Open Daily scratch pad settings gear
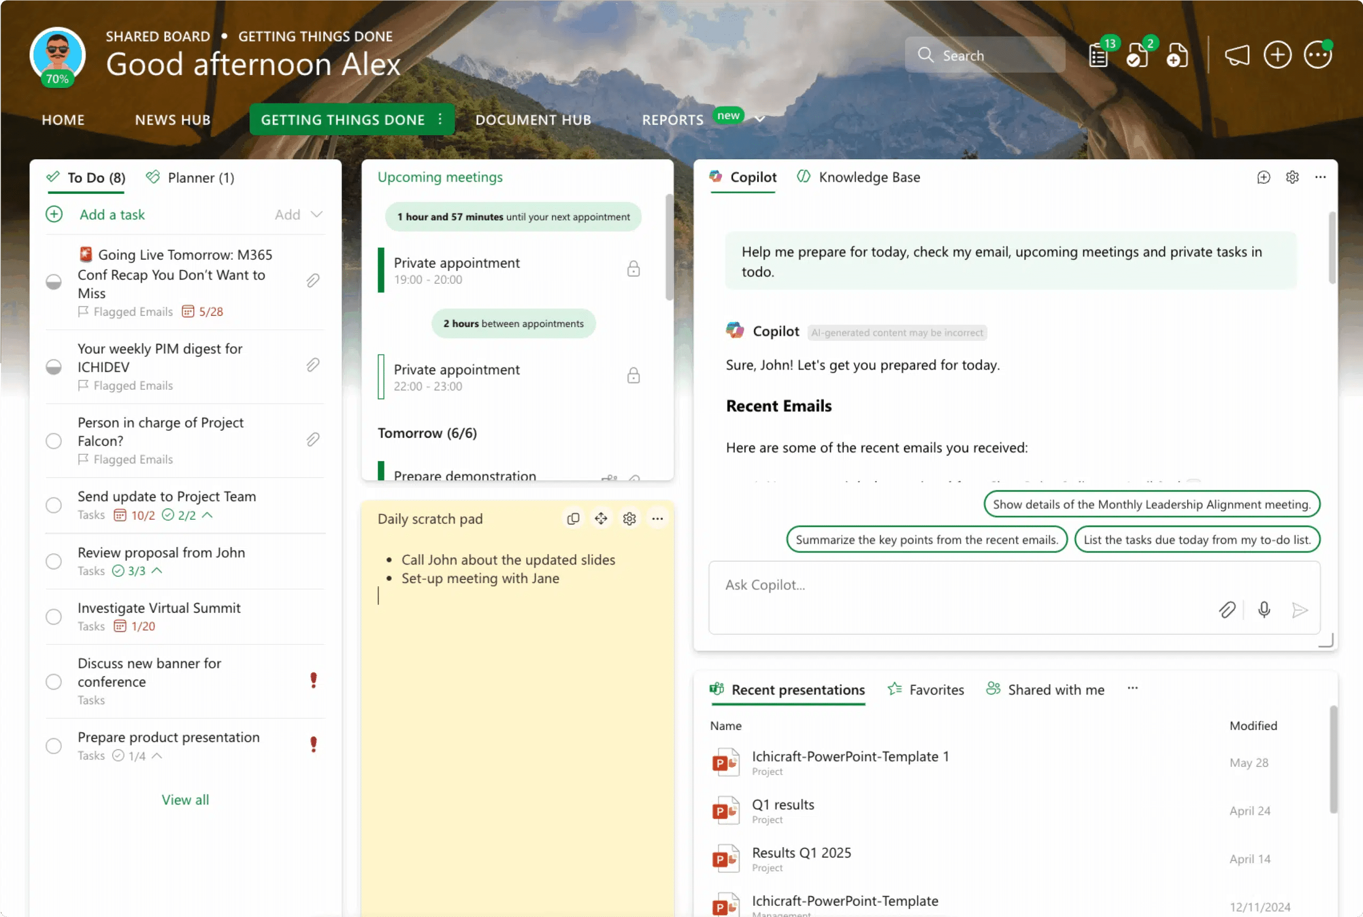 pos(629,519)
